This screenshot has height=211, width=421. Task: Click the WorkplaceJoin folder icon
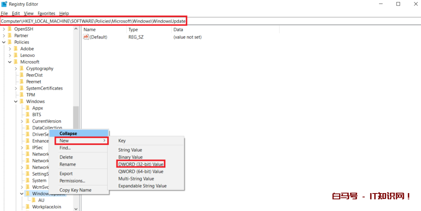click(x=28, y=207)
